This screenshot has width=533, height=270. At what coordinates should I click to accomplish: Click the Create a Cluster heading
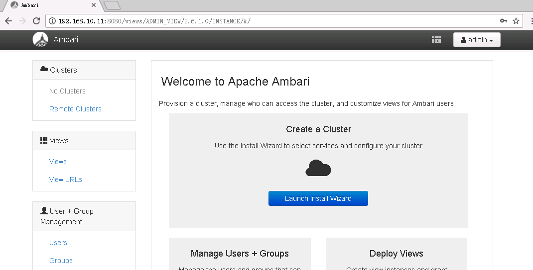click(318, 129)
